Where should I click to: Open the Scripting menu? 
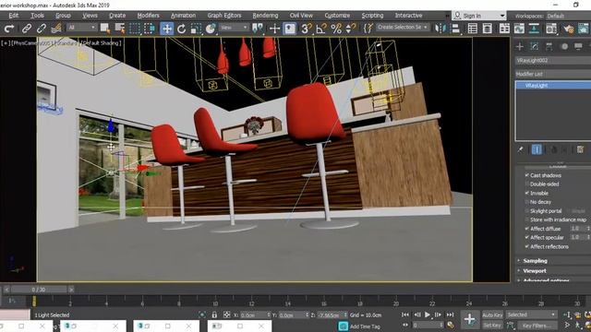pyautogui.click(x=372, y=16)
